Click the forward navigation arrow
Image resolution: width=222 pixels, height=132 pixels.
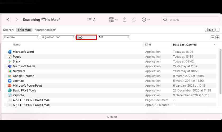[x=17, y=20]
